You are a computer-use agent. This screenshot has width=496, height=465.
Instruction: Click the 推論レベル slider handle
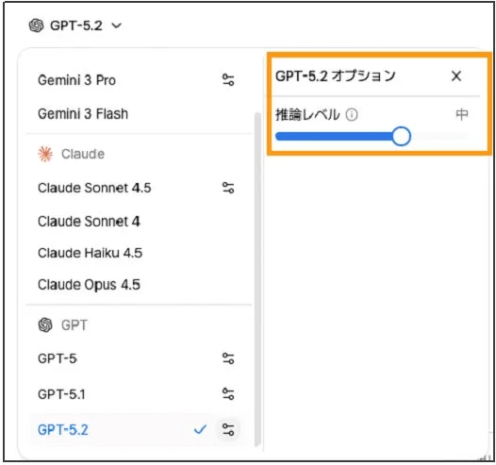(401, 137)
